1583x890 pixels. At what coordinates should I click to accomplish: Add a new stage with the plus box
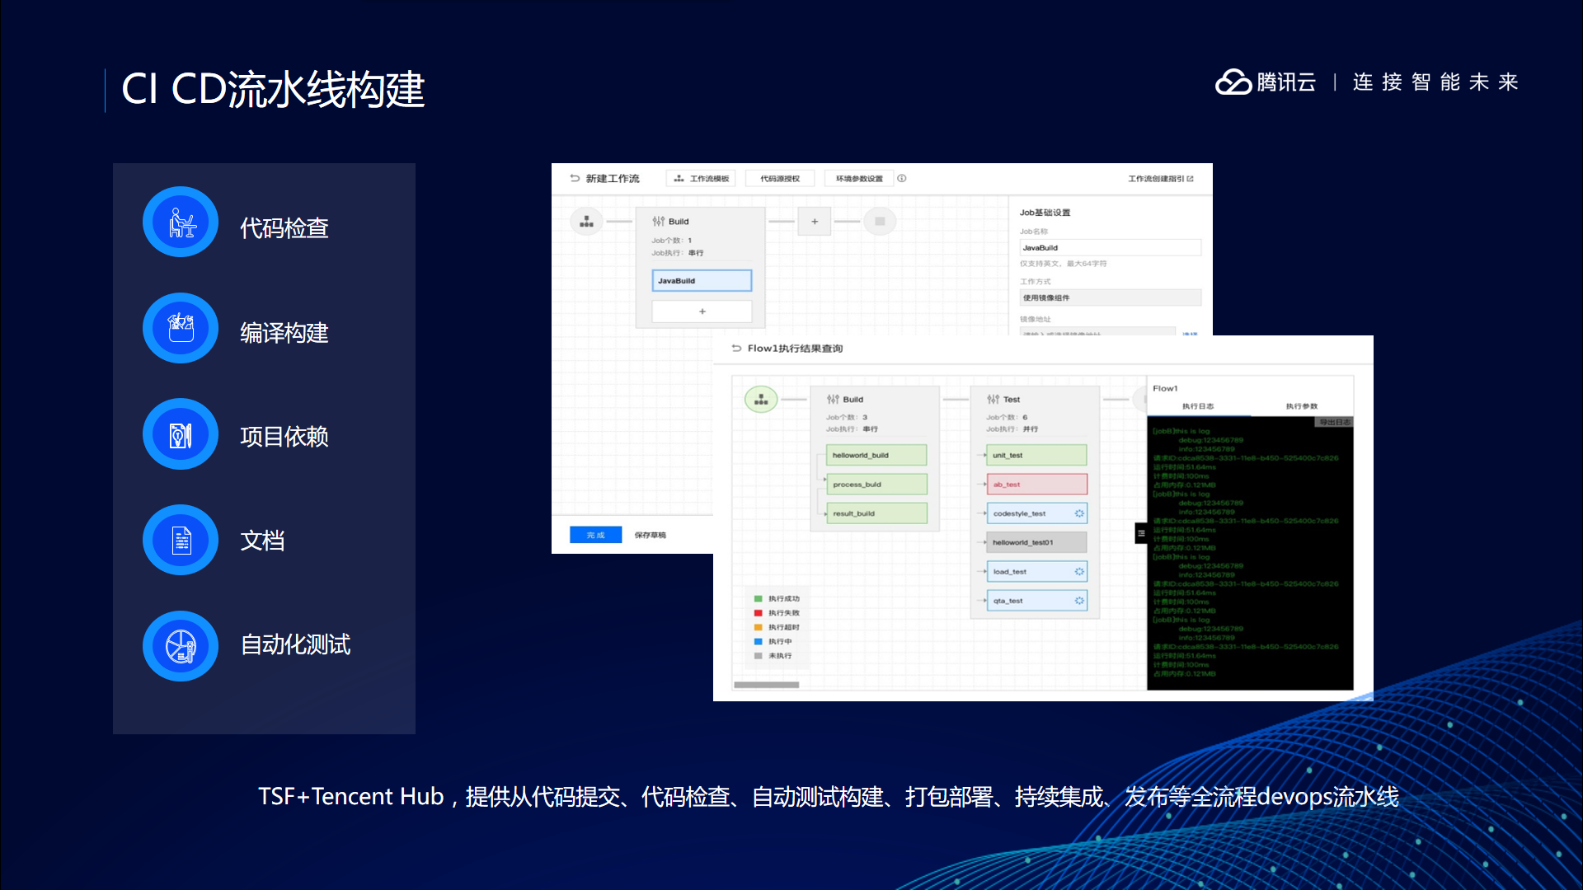pos(815,221)
